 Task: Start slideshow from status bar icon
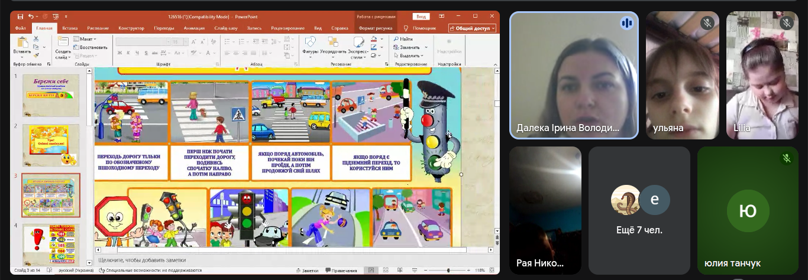[x=413, y=271]
